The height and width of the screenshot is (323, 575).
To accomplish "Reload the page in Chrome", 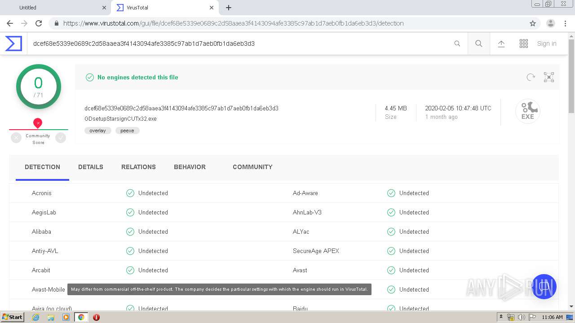I will (x=39, y=23).
